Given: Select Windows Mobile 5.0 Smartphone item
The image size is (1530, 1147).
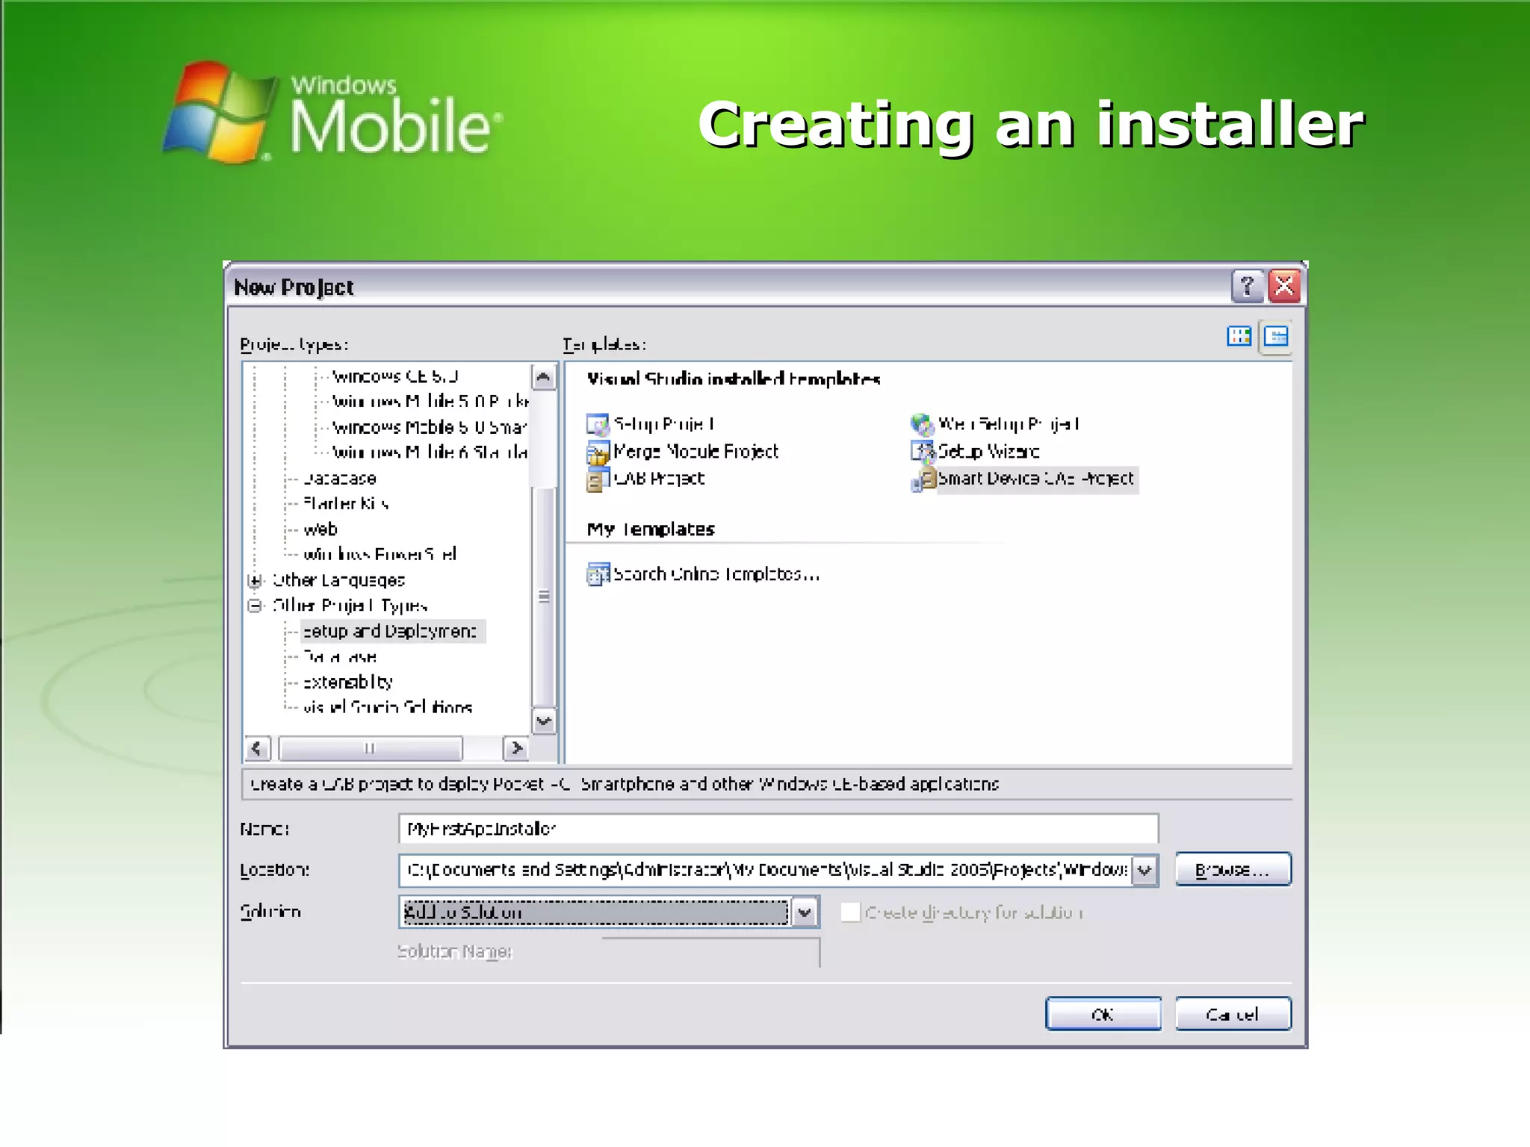Looking at the screenshot, I should click(x=430, y=427).
